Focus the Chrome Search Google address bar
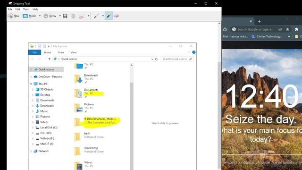Viewport: 302px width, 170px height. [x=255, y=29]
